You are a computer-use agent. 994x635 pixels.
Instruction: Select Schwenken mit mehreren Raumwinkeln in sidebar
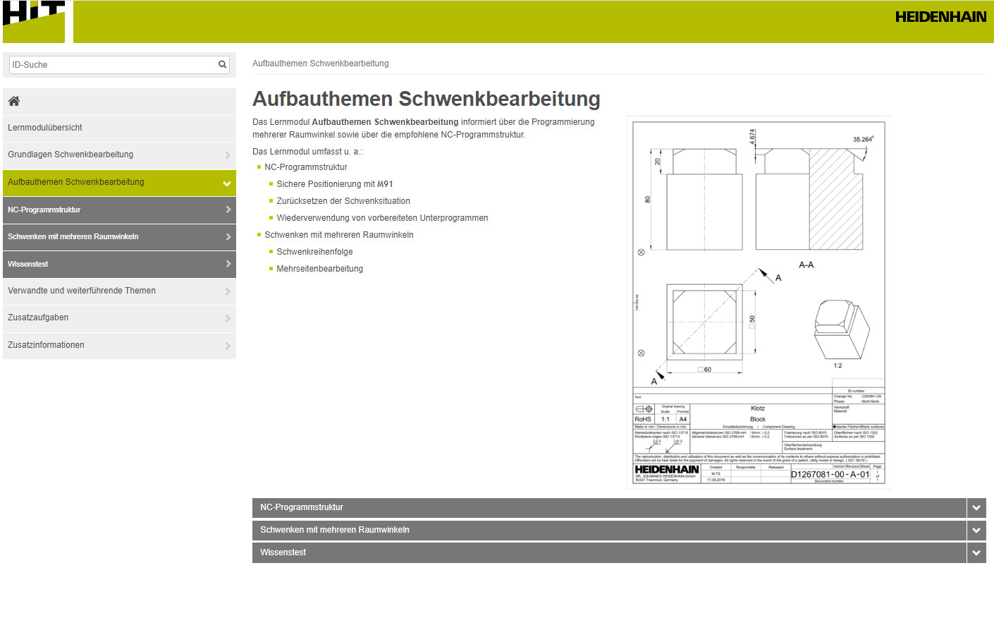click(x=73, y=236)
